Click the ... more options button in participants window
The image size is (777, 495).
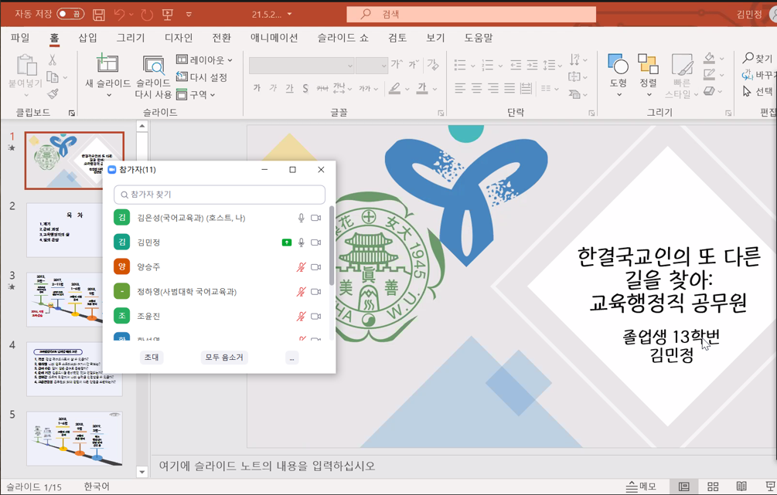292,358
